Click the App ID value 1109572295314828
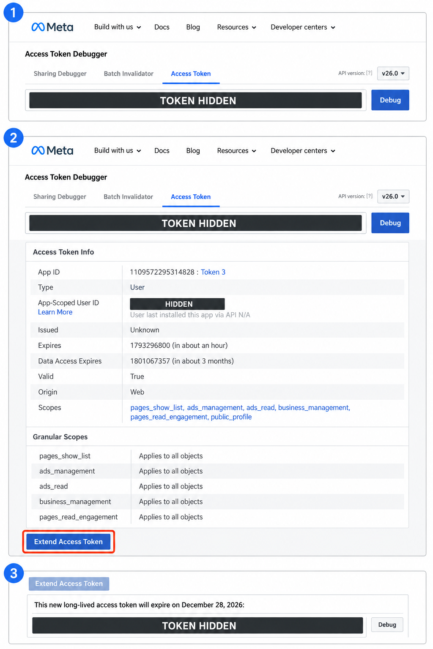Image resolution: width=433 pixels, height=649 pixels. (x=162, y=272)
